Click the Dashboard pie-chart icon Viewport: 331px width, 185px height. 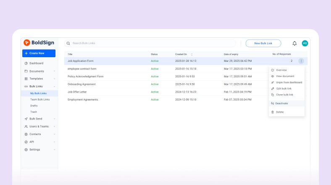[x=26, y=63]
